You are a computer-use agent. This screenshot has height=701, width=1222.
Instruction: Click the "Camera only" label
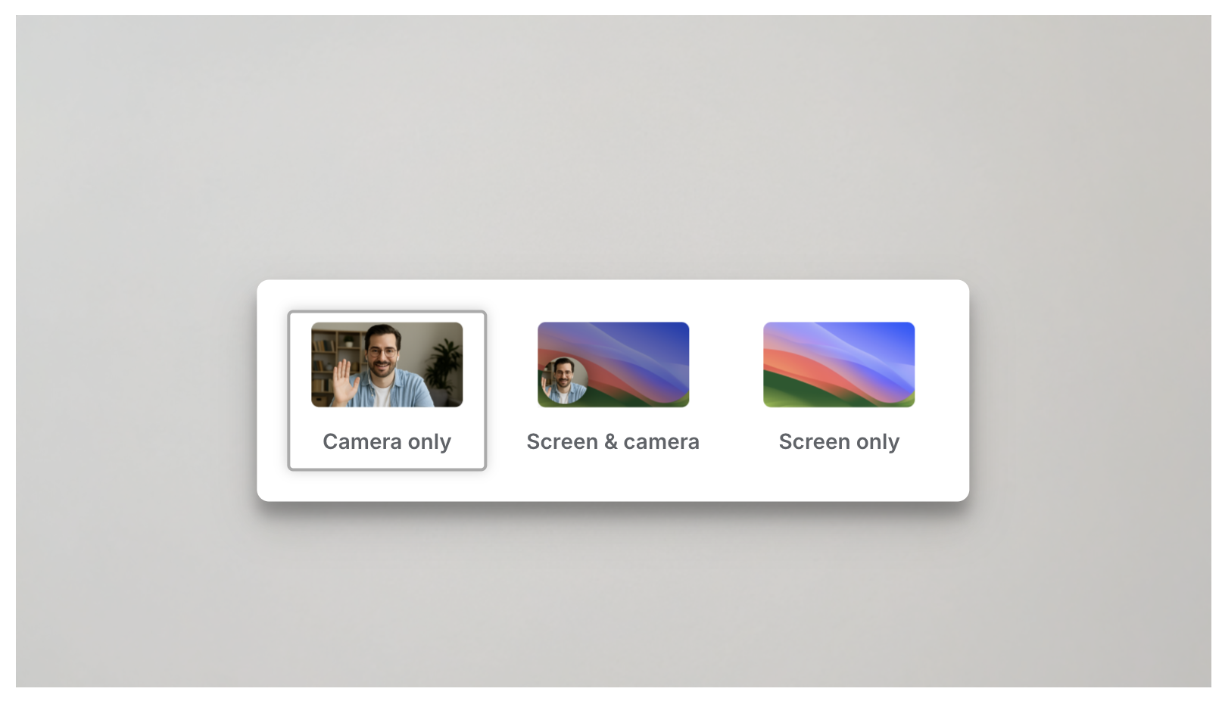point(387,441)
